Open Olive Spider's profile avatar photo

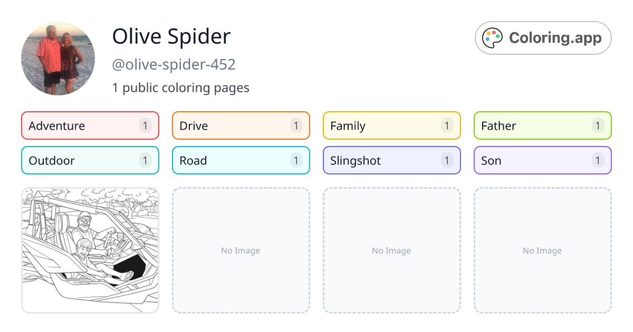click(58, 58)
